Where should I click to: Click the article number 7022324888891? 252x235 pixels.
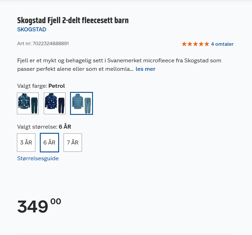coord(50,43)
